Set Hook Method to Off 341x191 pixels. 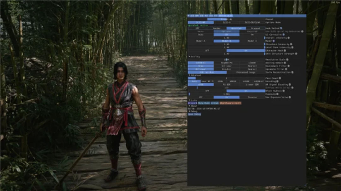pos(197,28)
